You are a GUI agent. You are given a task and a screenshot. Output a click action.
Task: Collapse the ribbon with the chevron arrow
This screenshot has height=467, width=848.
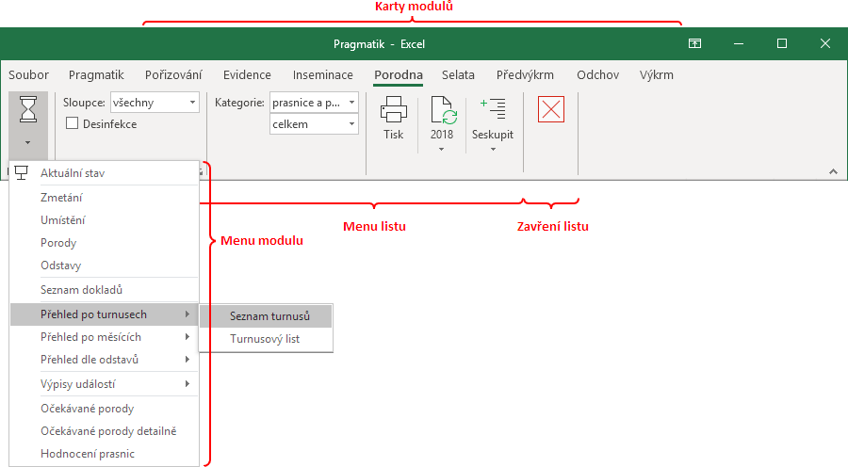click(x=834, y=171)
